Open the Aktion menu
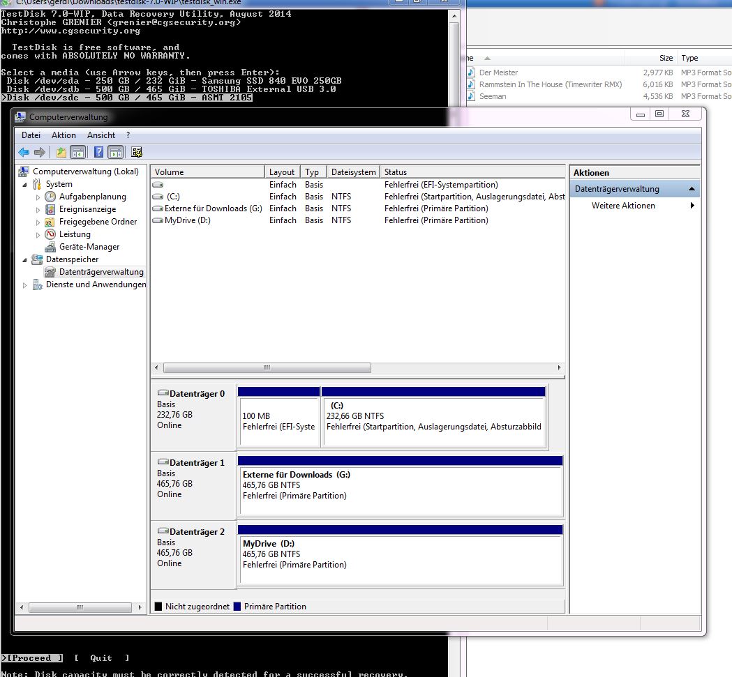 pos(64,135)
